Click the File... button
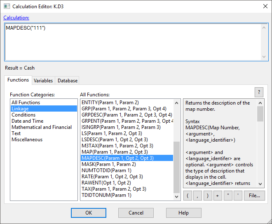 254,196
